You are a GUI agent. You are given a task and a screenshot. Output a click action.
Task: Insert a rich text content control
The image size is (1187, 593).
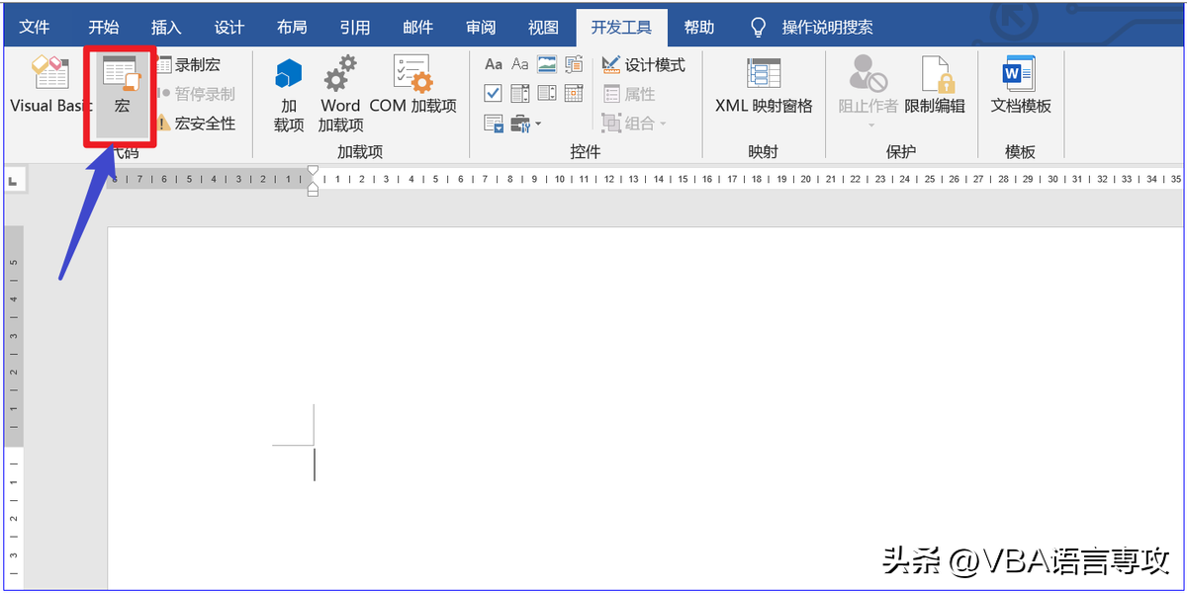(494, 65)
